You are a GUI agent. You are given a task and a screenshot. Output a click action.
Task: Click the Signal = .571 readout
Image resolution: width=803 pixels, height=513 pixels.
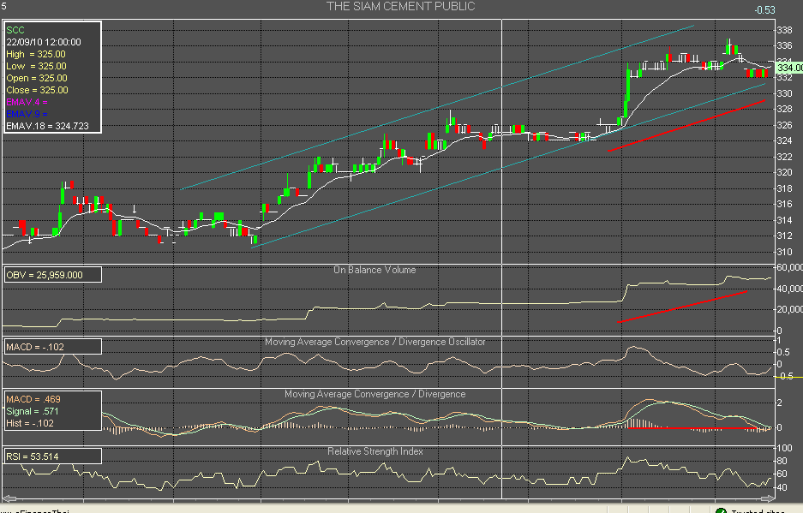[x=33, y=411]
